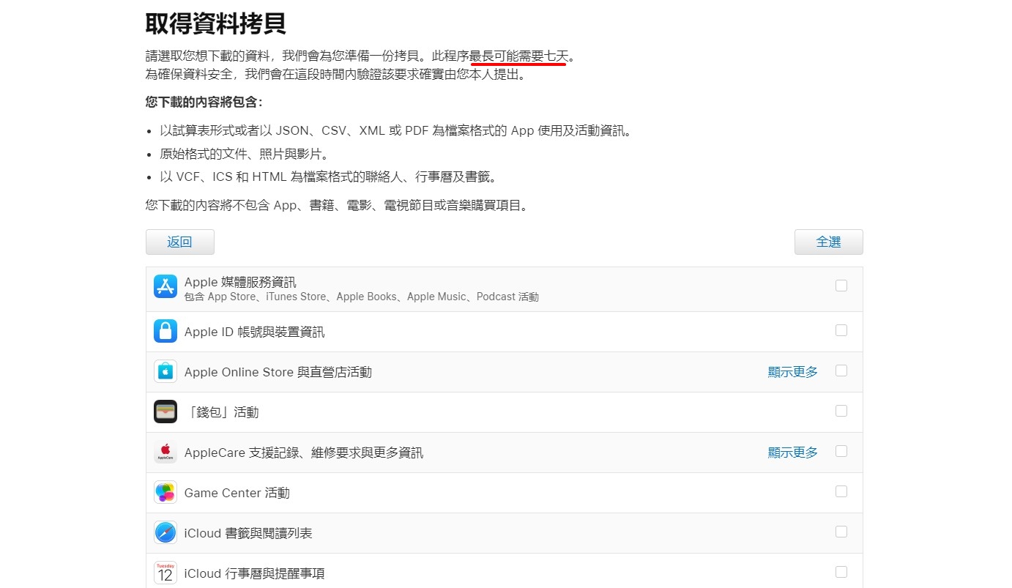Enable the AppleCare 支援記錄 checkbox

pyautogui.click(x=841, y=451)
